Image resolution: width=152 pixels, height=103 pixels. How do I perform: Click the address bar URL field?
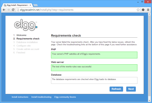76,10
